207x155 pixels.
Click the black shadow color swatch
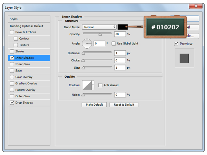[122, 27]
